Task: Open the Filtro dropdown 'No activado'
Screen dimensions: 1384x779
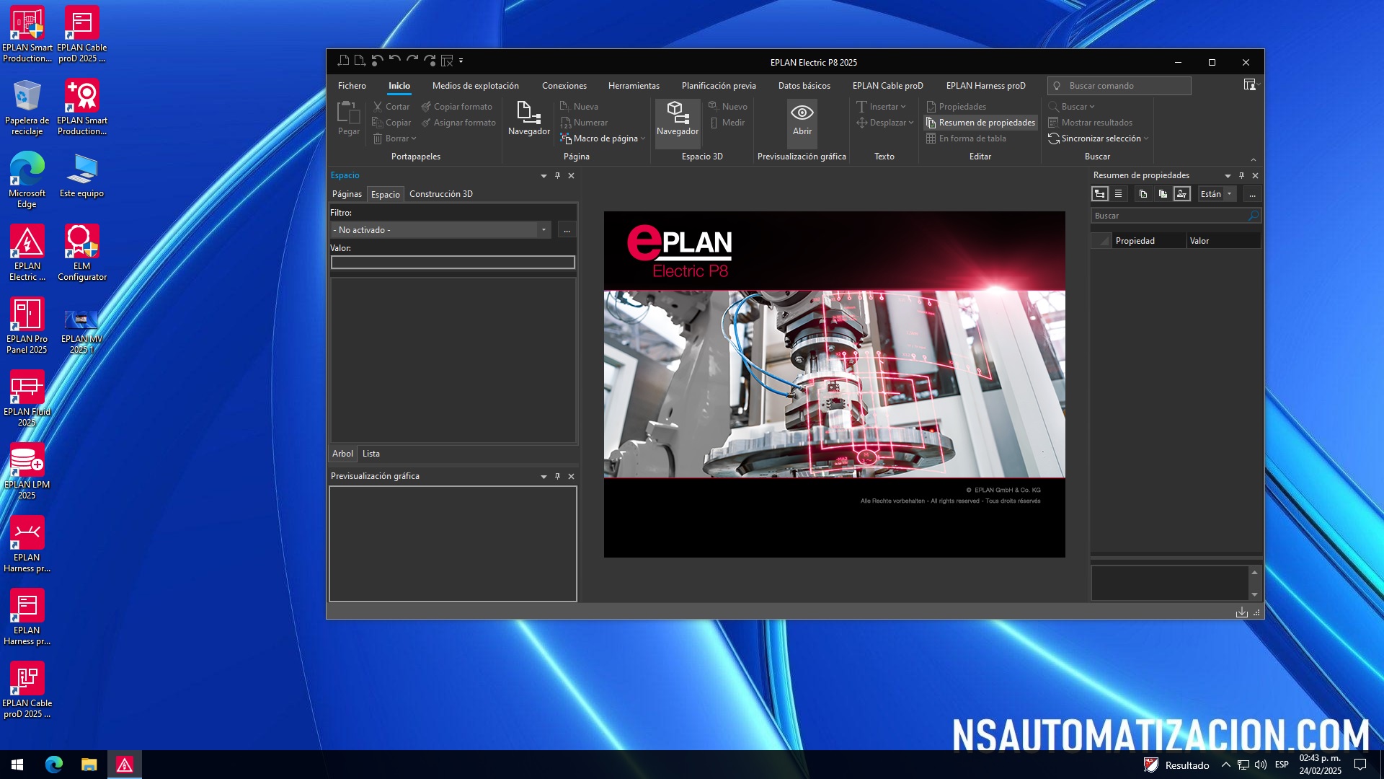Action: click(441, 229)
